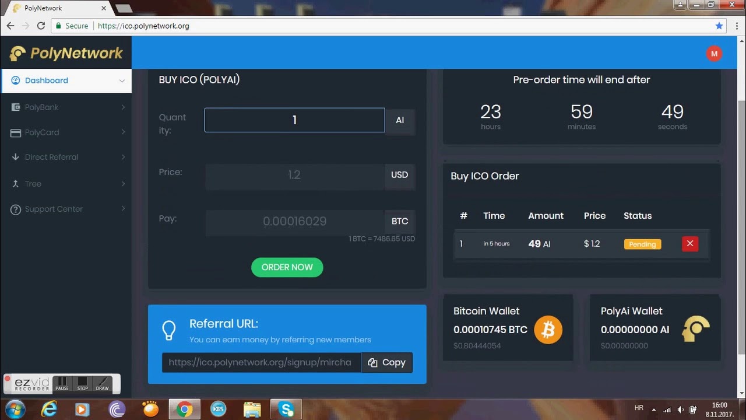This screenshot has width=746, height=420.
Task: Click ezvid PAUSE button
Action: click(62, 384)
